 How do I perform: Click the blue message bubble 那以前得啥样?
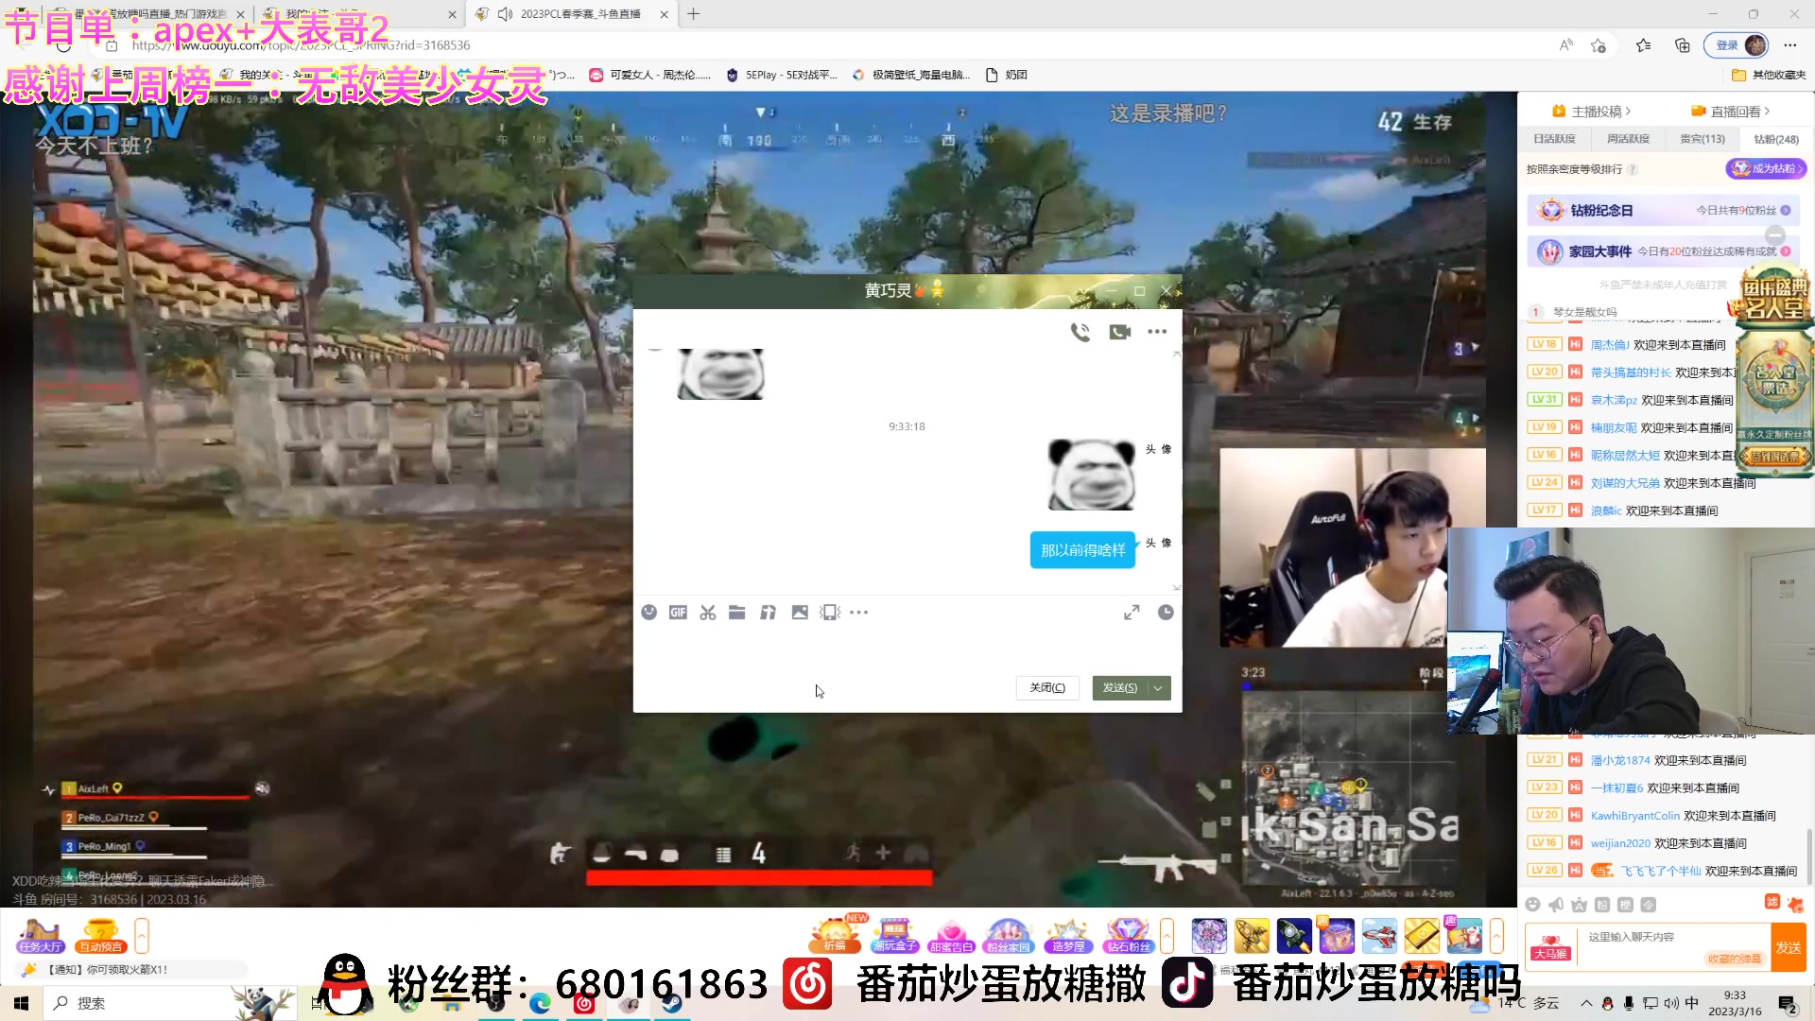point(1082,550)
